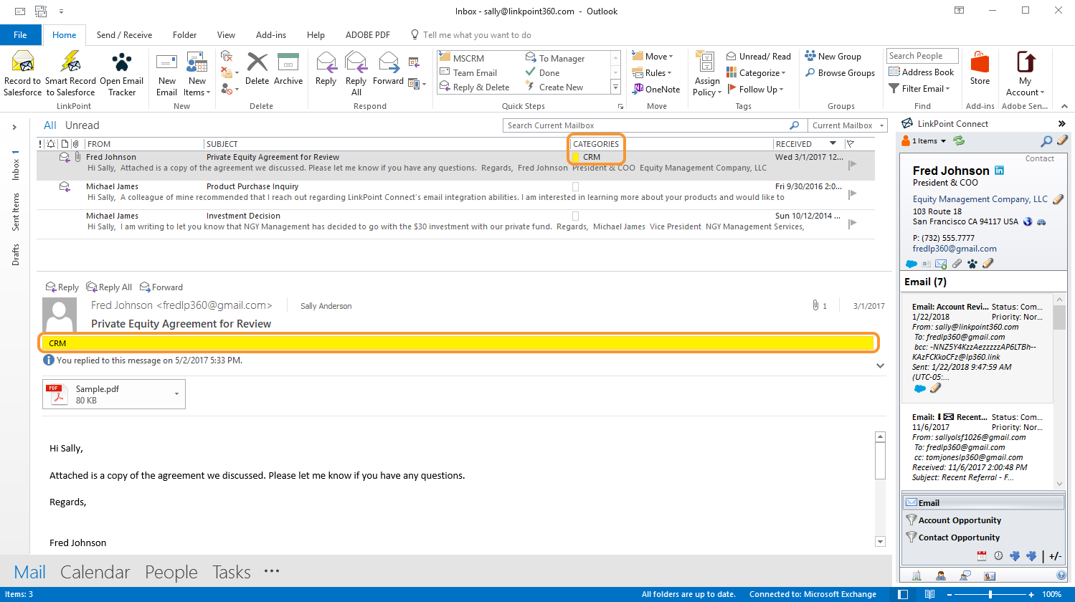Click LinkPoint help question mark icon

click(1061, 575)
